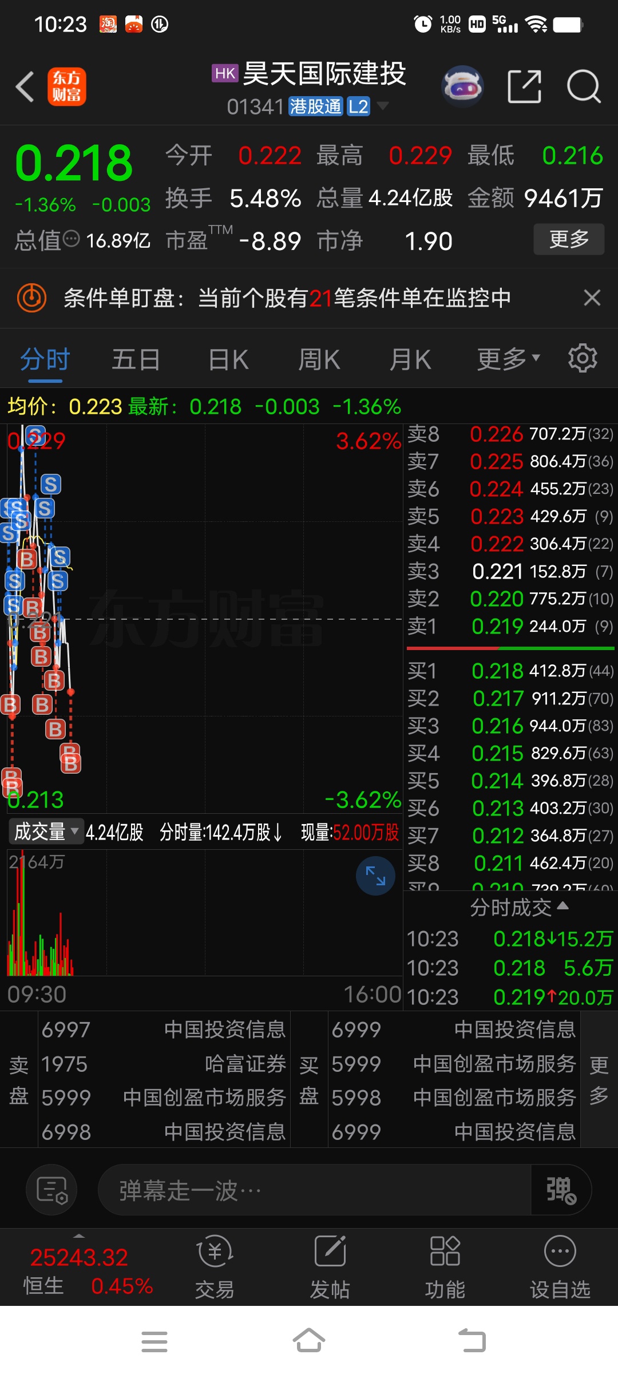Tap the stock title 昊天国际建投

[x=324, y=74]
